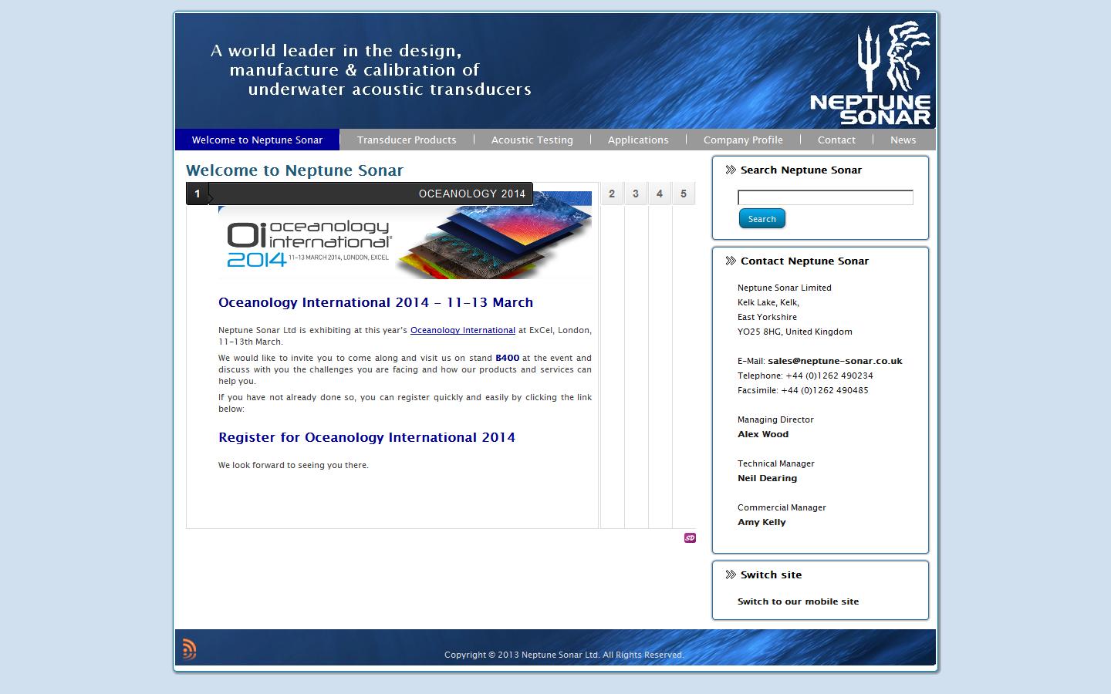The image size is (1111, 694).
Task: Click the Neptune Sonar trident logo
Action: (x=870, y=69)
